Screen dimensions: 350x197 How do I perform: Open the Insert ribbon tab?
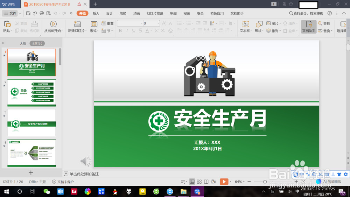click(x=96, y=13)
